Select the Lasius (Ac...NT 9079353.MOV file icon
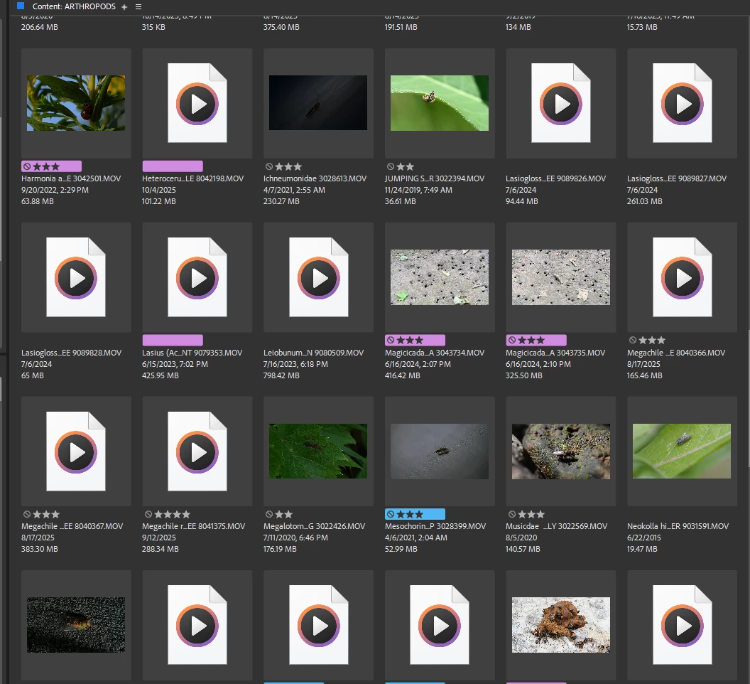Screen dimensions: 750x684 pos(197,277)
